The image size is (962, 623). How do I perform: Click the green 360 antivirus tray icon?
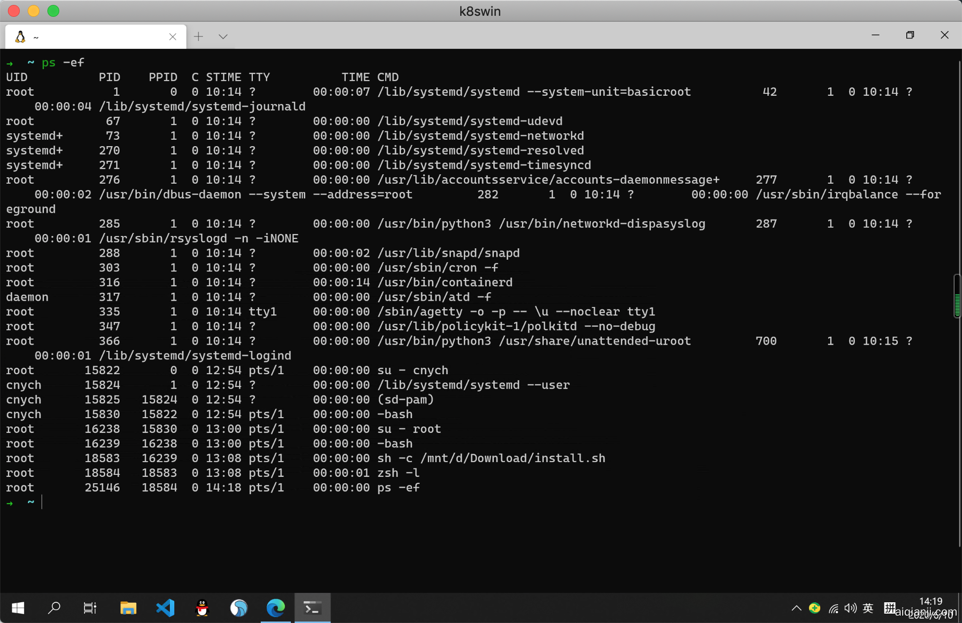click(815, 608)
